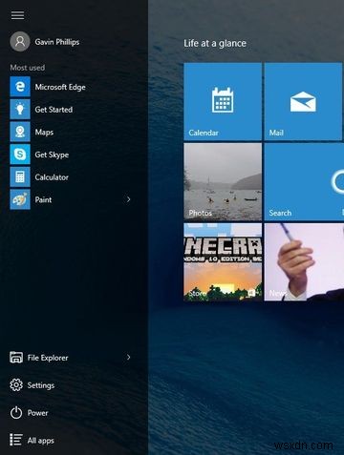Viewport: 344px width, 455px height.
Task: Expand the File Explorer jump list arrow
Action: click(x=129, y=358)
